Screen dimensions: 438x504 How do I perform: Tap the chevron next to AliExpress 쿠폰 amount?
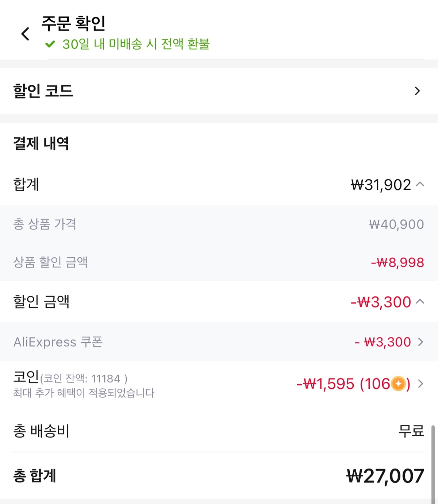point(420,342)
